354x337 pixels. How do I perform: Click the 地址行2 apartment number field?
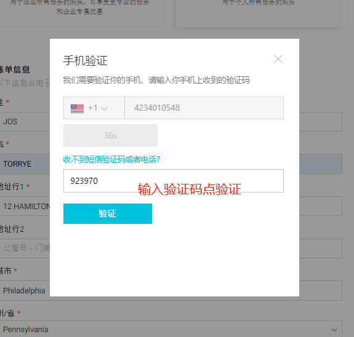pyautogui.click(x=25, y=248)
